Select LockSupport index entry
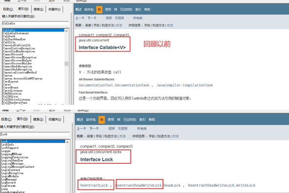289x193 pixels. coord(10,148)
